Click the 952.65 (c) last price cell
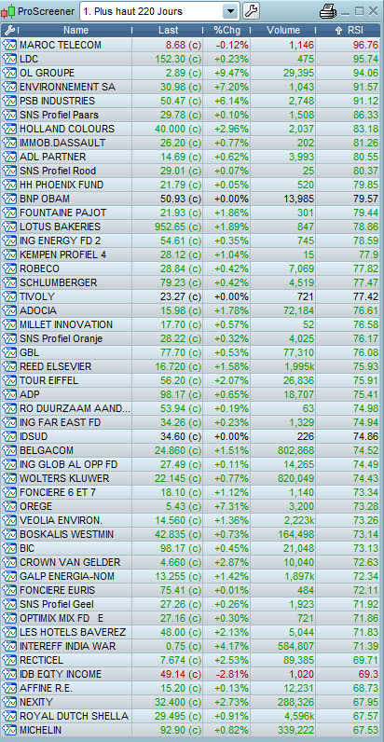This screenshot has height=742, width=384. [x=178, y=227]
